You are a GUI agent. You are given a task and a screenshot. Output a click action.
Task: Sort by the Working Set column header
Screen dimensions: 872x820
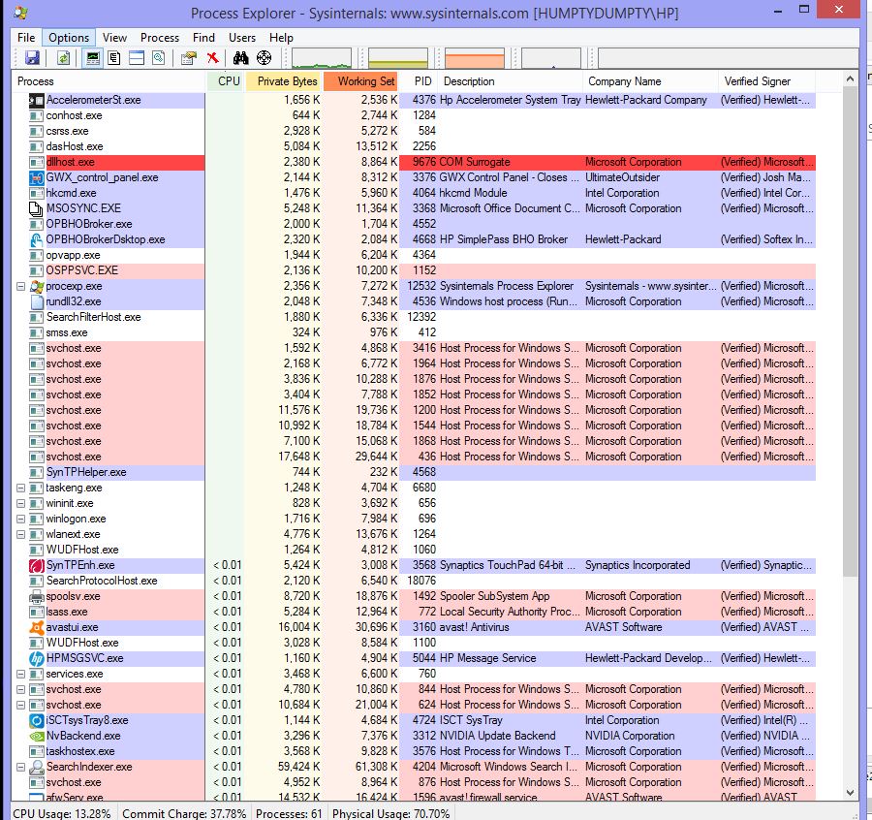(360, 81)
